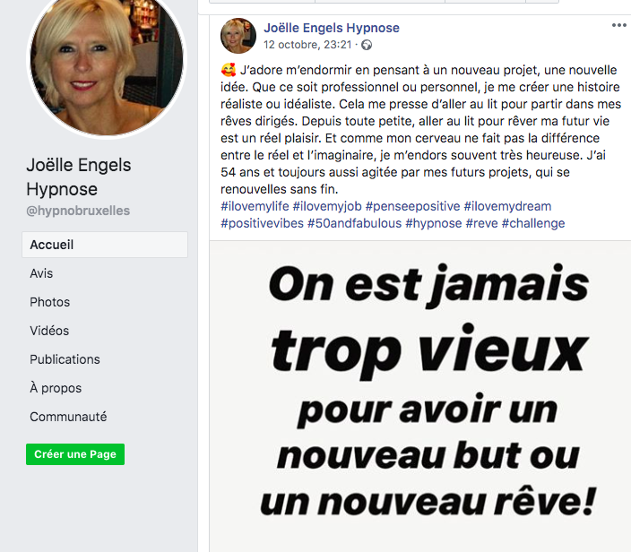Open the 'On est jamais trop vieux' image
Viewport: 631px width, 552px height.
tap(420, 396)
